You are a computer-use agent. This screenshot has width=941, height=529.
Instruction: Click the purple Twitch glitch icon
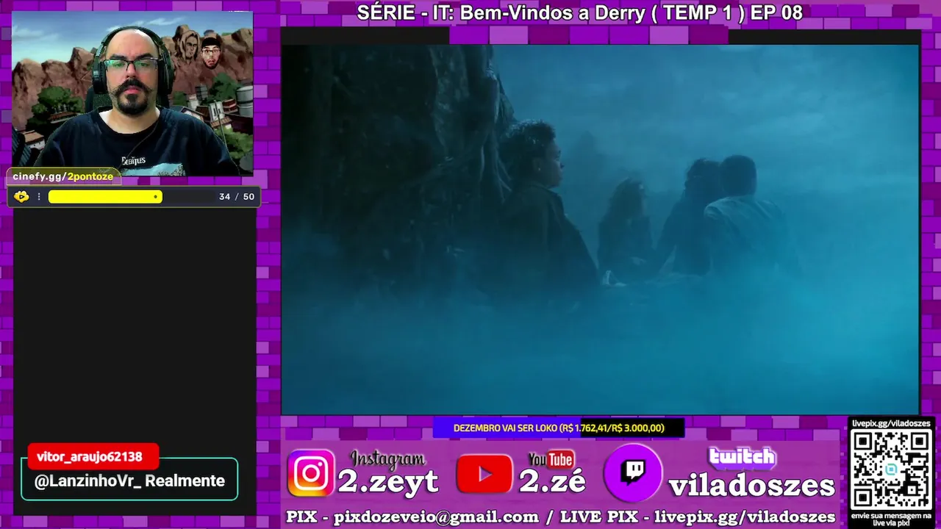[x=633, y=472]
